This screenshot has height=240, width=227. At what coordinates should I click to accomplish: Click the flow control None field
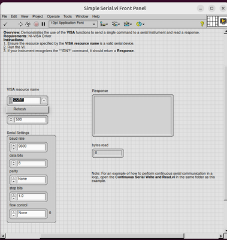pyautogui.click(x=31, y=214)
